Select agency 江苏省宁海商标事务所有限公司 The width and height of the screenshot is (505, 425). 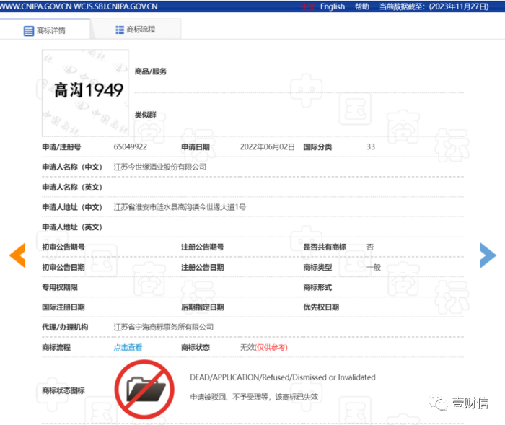pos(164,328)
